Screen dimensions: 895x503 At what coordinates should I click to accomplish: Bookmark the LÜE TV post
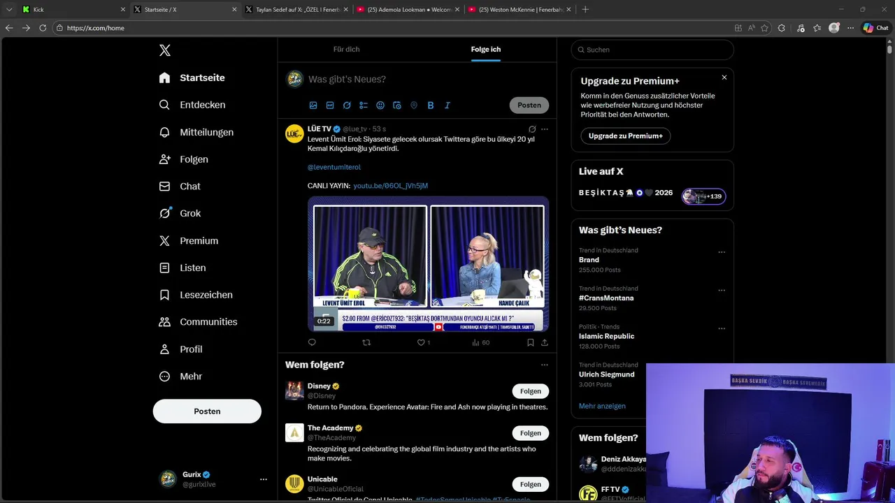[531, 342]
